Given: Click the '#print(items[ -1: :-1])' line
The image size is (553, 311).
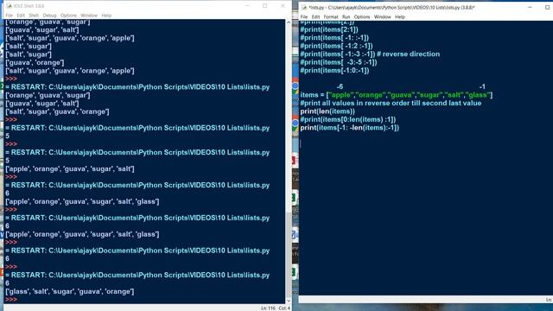Looking at the screenshot, I should (334, 38).
